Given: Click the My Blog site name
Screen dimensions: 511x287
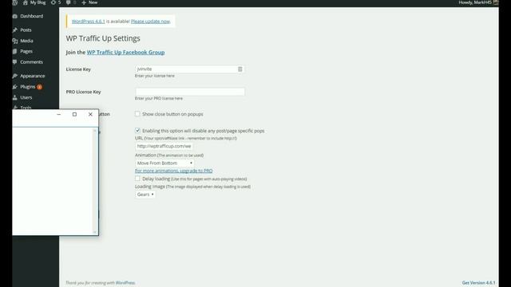Looking at the screenshot, I should pyautogui.click(x=38, y=2).
